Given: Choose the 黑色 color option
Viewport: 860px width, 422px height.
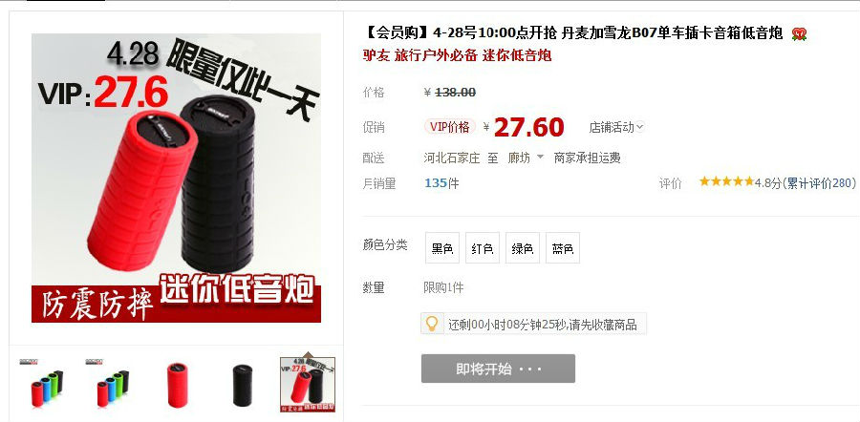Looking at the screenshot, I should tap(442, 248).
